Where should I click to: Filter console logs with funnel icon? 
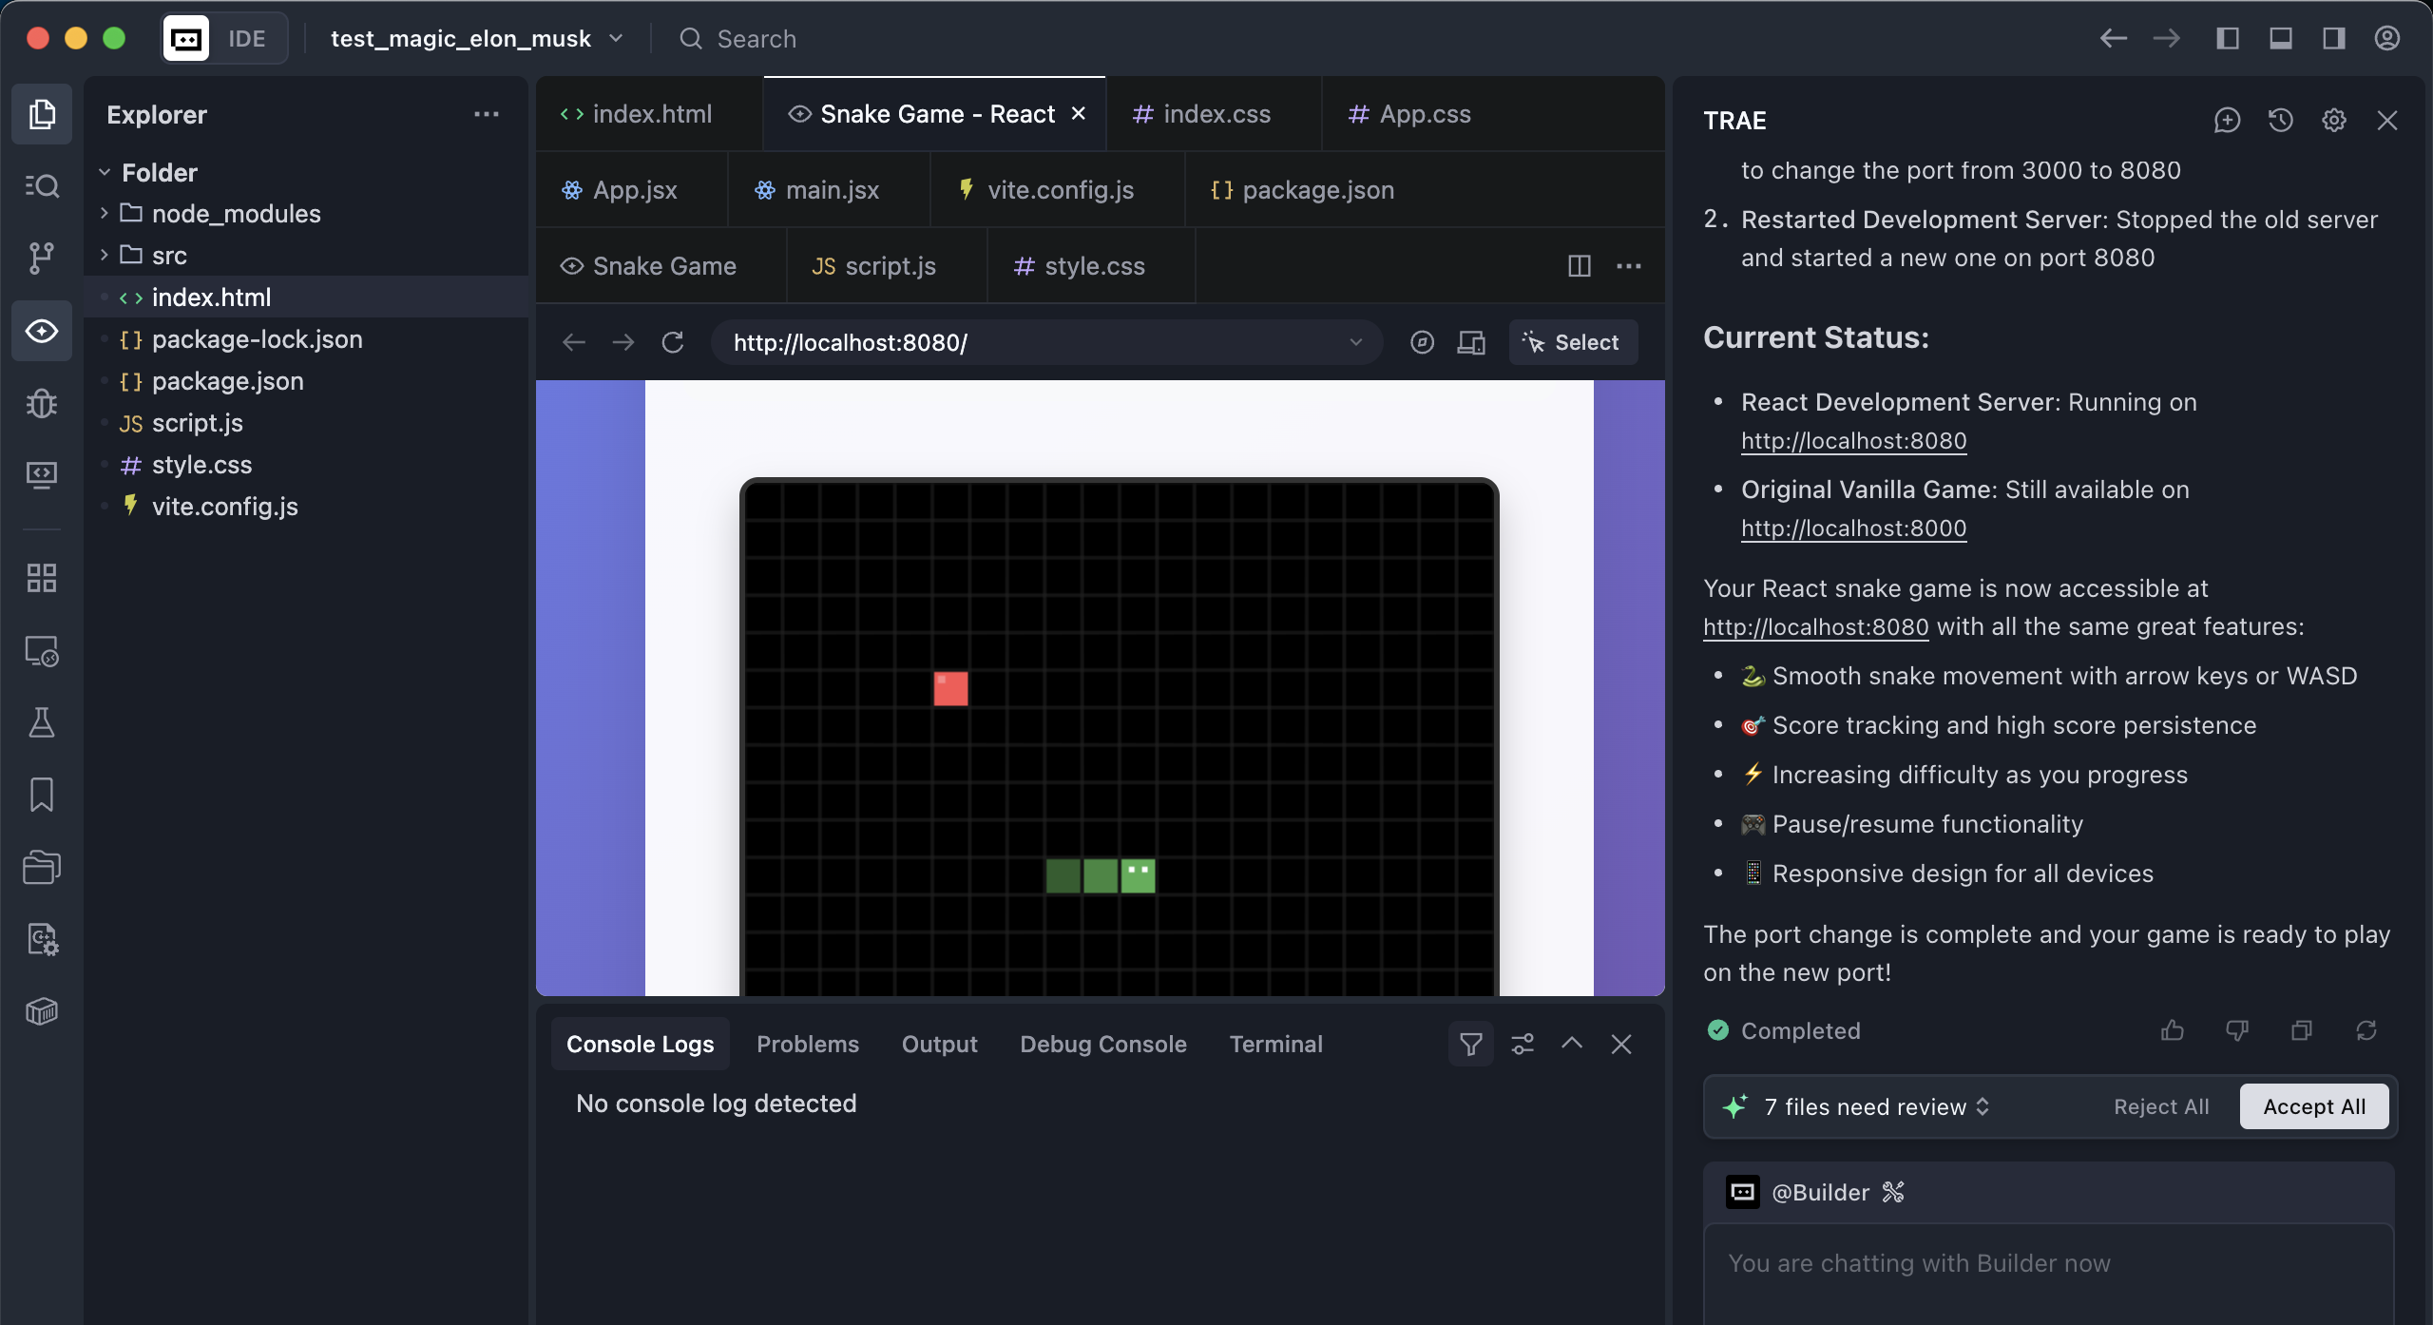click(1470, 1045)
